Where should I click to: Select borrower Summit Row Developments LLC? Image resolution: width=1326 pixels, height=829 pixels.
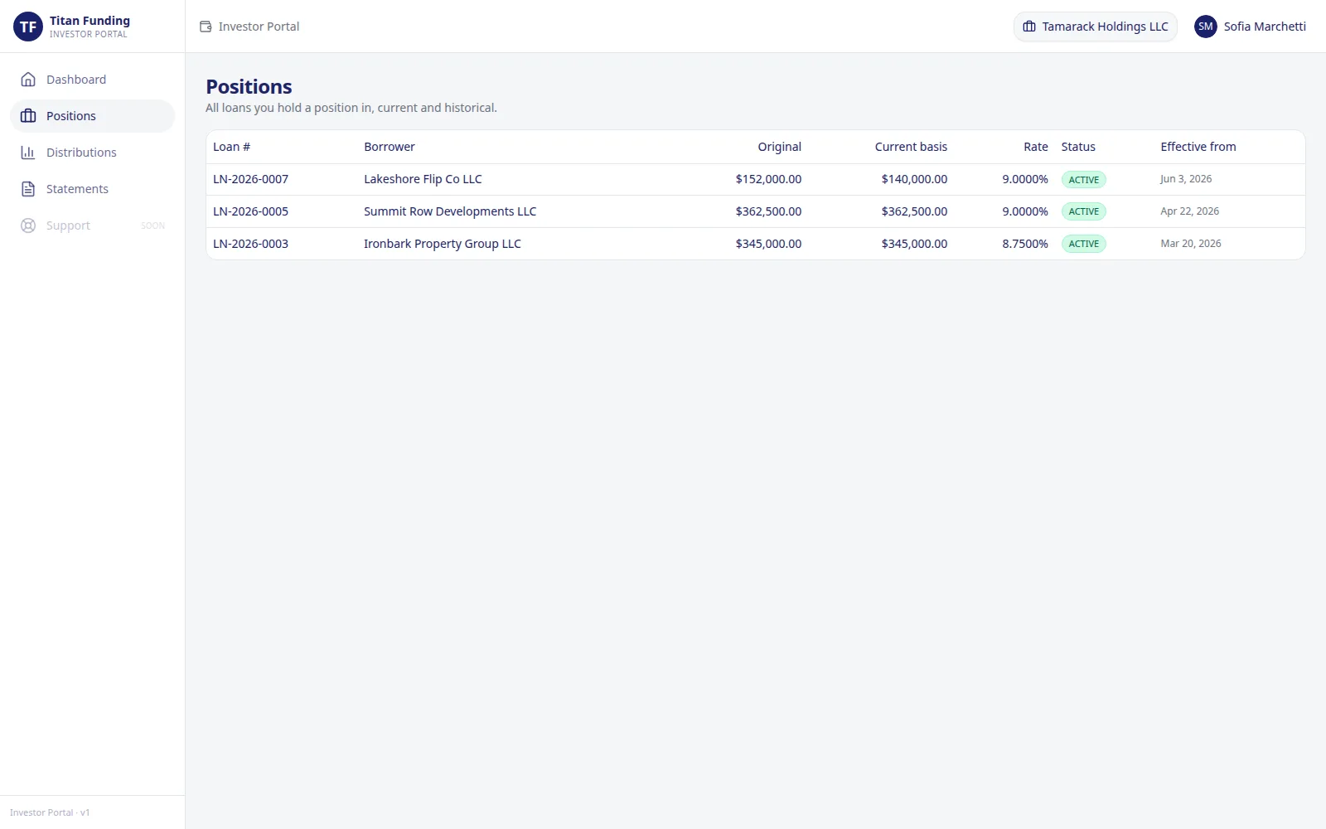(x=450, y=211)
